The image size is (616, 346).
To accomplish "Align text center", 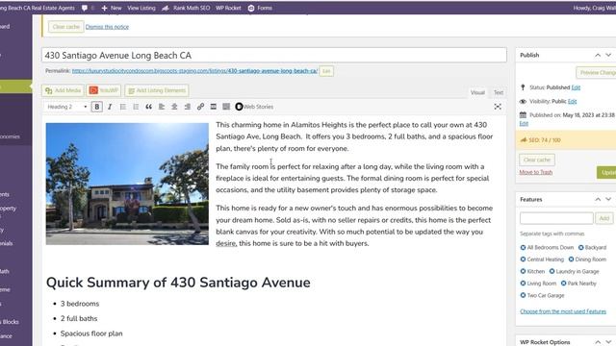I will tap(174, 107).
